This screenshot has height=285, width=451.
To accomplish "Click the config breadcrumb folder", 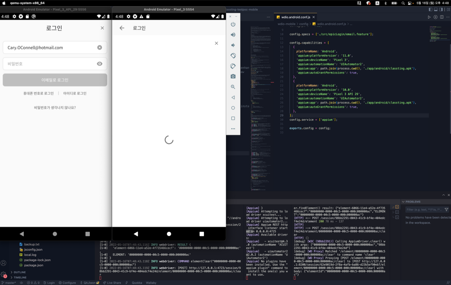I will click(304, 24).
